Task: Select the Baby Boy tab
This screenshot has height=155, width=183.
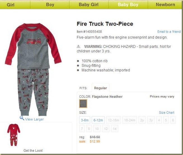Action: tap(128, 4)
